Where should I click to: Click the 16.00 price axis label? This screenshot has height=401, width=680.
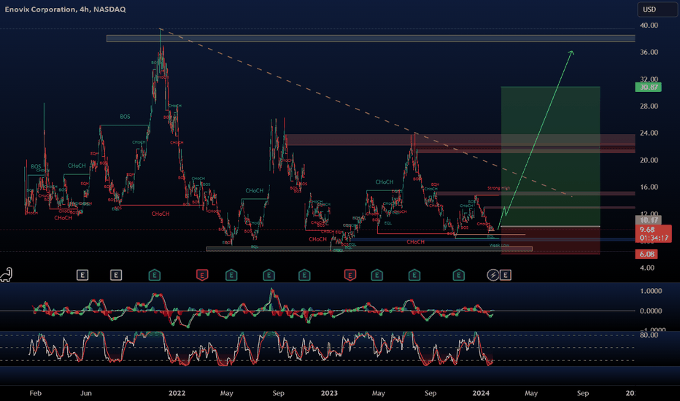coord(649,187)
